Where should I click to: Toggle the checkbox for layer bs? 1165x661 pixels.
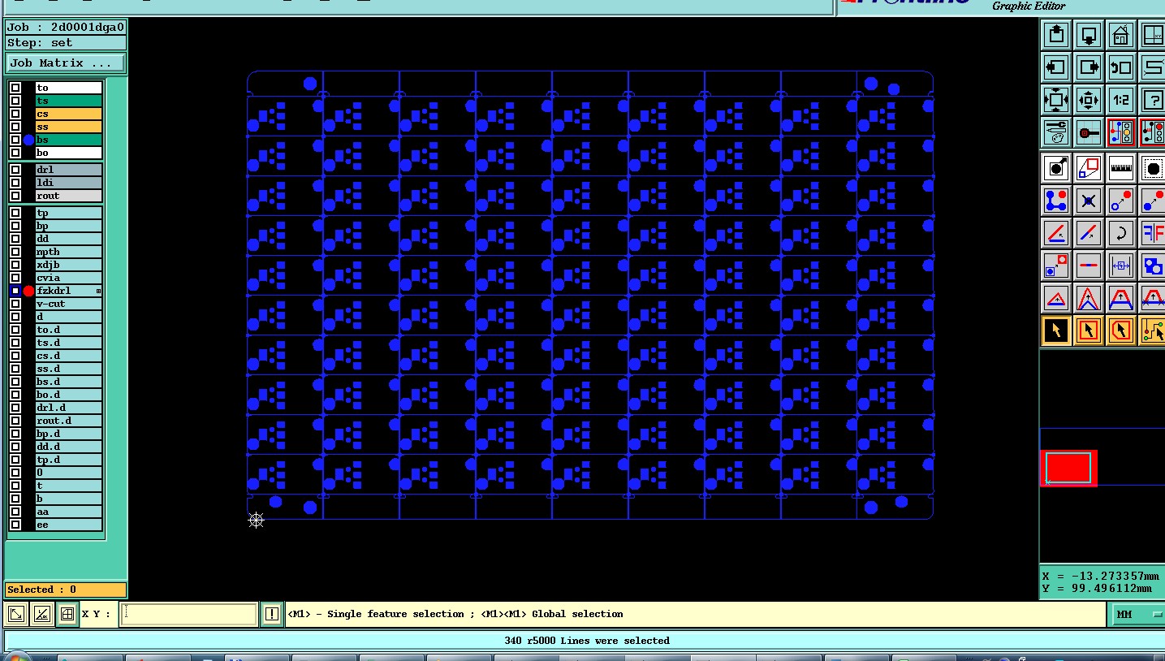pyautogui.click(x=15, y=140)
